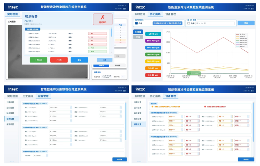Click the scrollbar inside the 检测报告 list
Viewport: 260px width, 166px height.
[x=111, y=32]
